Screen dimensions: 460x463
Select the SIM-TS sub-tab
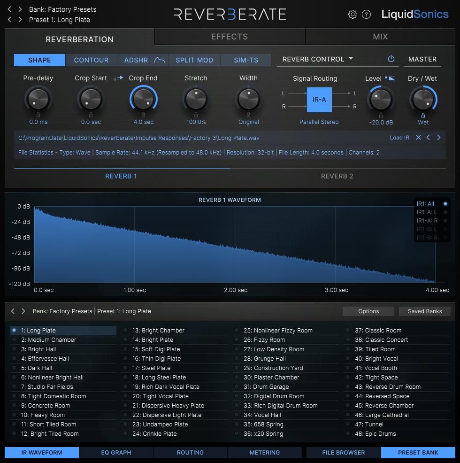(x=246, y=60)
